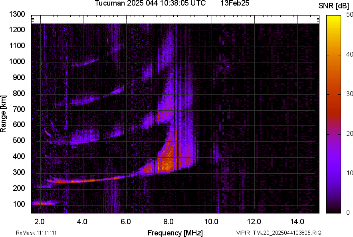Click the frequency tick label '6.0'

(126, 222)
